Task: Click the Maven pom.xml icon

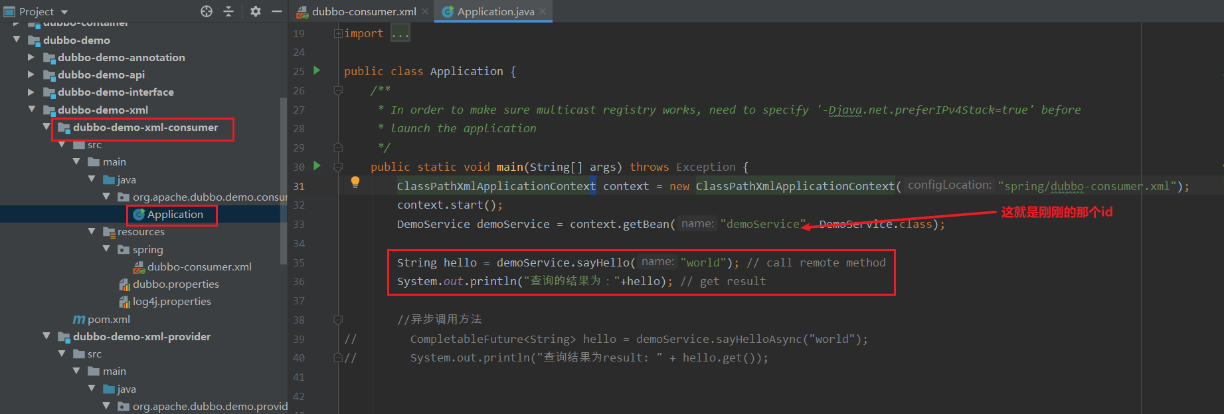Action: (79, 320)
